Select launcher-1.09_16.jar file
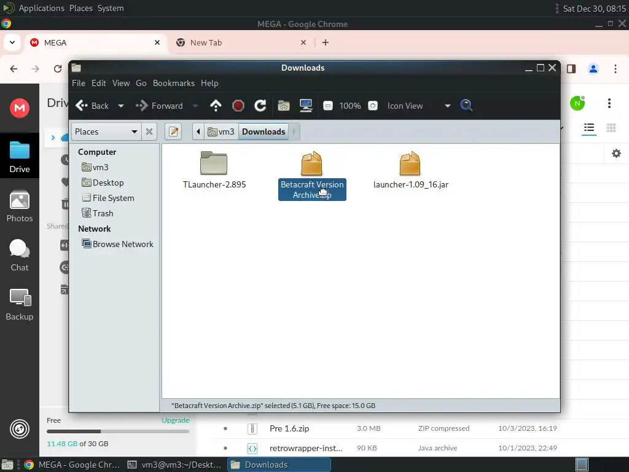 [x=410, y=170]
